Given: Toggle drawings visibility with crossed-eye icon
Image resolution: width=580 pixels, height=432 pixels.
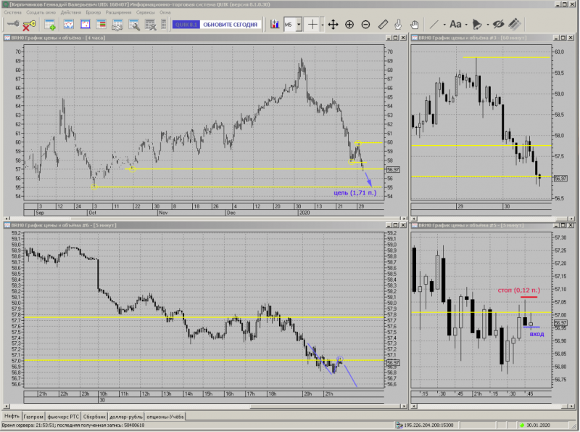Looking at the screenshot, I should click(x=498, y=25).
